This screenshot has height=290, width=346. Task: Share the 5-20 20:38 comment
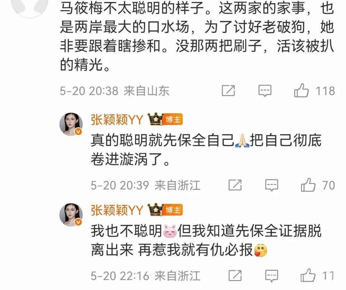point(228,91)
